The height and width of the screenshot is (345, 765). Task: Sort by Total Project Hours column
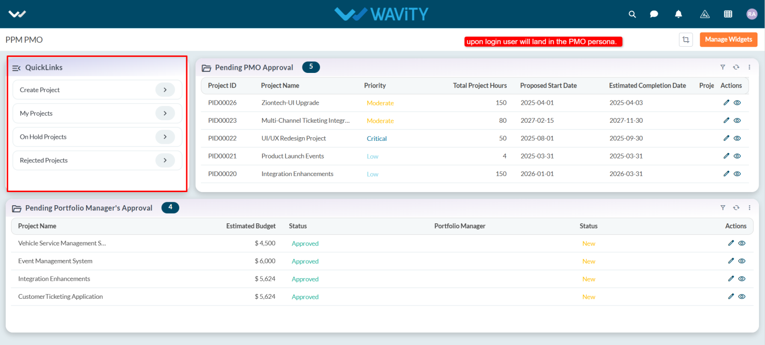click(x=480, y=85)
